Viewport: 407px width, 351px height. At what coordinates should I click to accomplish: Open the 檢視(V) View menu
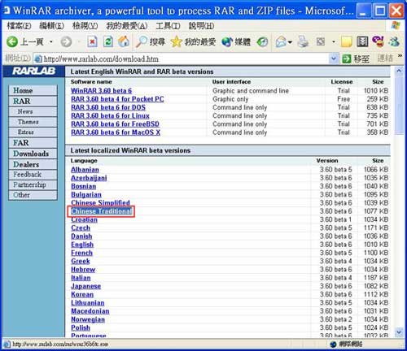click(x=85, y=26)
